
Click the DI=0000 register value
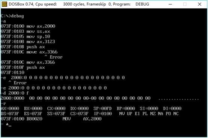click(172, 109)
